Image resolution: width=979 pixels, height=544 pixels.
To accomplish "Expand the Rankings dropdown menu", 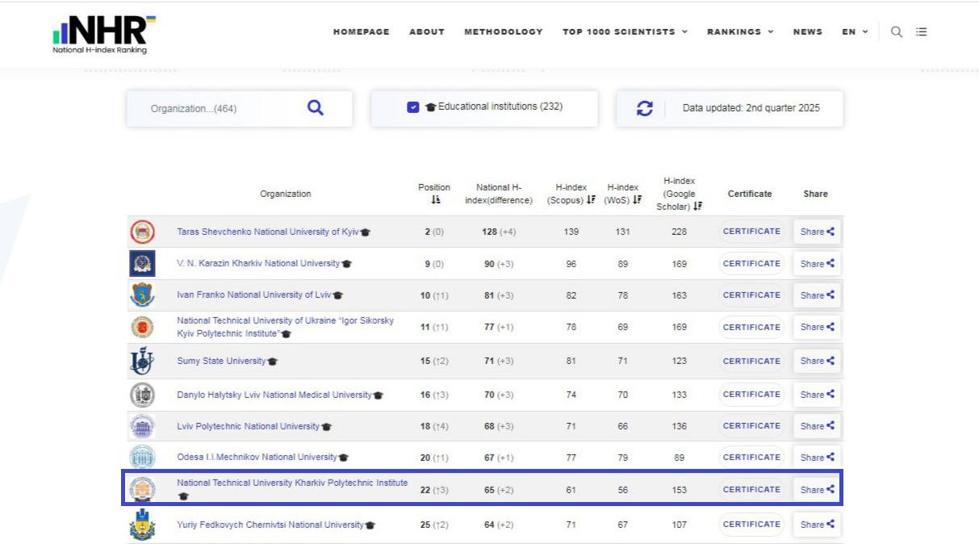I will pos(740,32).
